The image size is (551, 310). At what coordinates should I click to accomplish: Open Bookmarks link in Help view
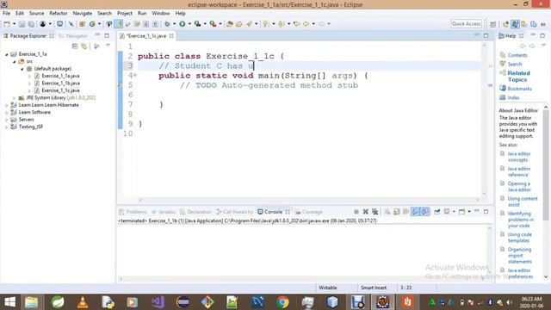(x=519, y=89)
